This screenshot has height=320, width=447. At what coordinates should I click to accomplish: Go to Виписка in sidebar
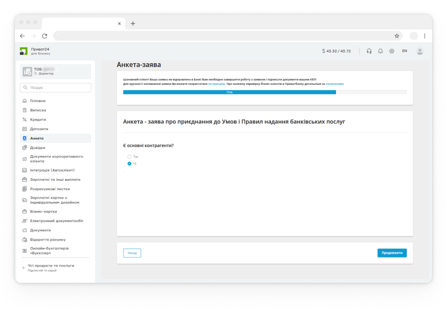[x=38, y=110]
